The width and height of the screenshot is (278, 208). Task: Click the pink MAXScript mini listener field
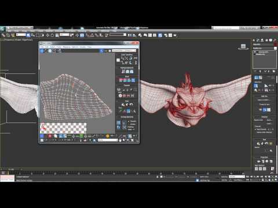pyautogui.click(x=8, y=177)
